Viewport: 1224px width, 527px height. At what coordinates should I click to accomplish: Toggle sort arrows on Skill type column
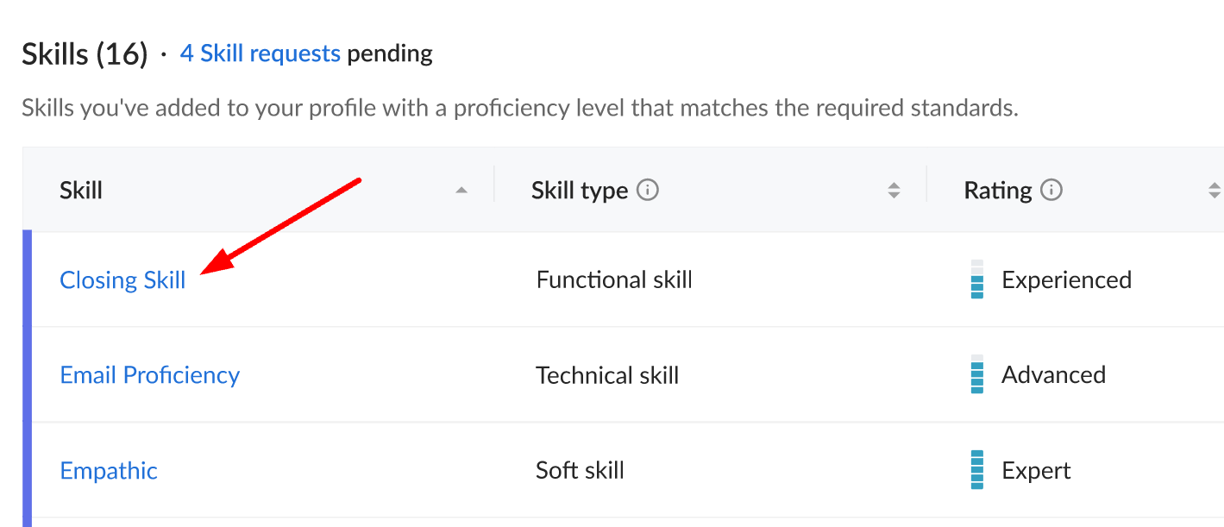pos(894,191)
